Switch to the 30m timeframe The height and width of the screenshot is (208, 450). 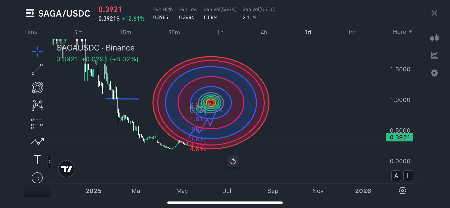click(x=174, y=32)
